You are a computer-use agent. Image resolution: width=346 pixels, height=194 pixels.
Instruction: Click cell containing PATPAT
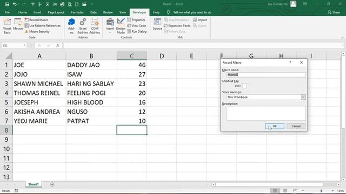[91, 121]
